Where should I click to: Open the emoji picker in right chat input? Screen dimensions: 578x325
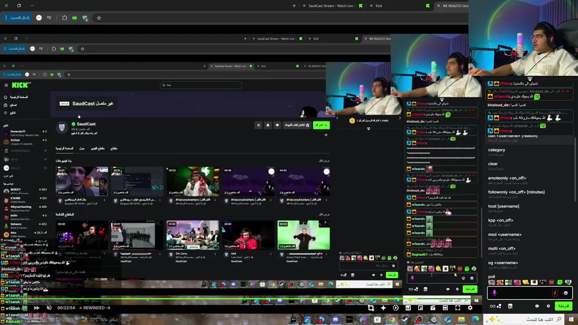click(566, 293)
